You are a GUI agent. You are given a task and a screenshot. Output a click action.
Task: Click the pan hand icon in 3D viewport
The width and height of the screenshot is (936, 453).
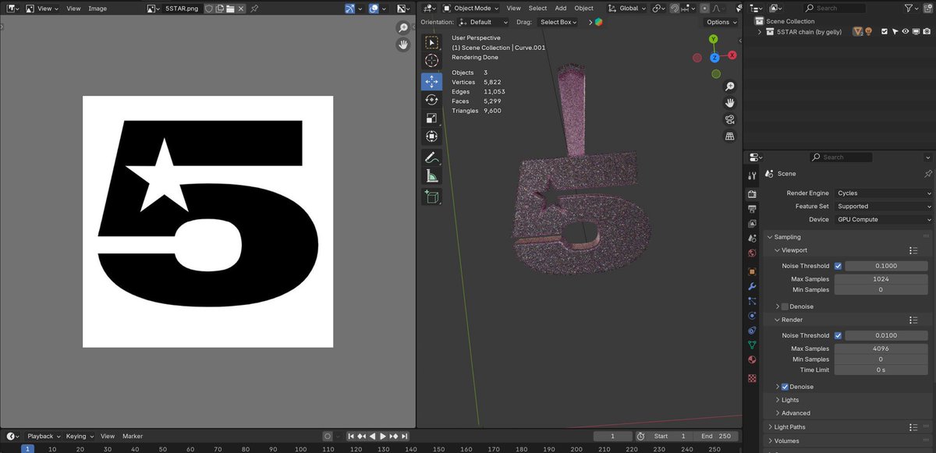[729, 103]
